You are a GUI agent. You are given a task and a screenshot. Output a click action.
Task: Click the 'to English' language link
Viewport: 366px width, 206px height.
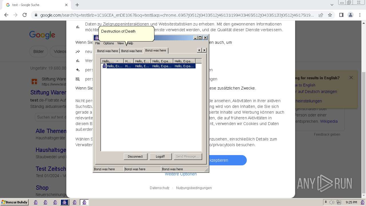tap(305, 85)
